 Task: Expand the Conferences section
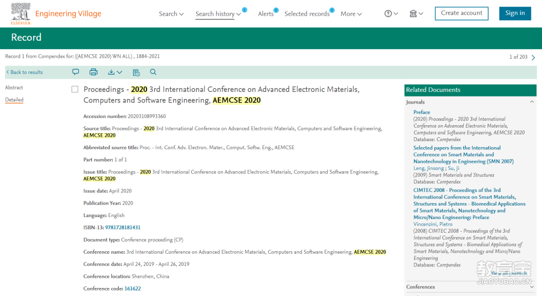531,287
